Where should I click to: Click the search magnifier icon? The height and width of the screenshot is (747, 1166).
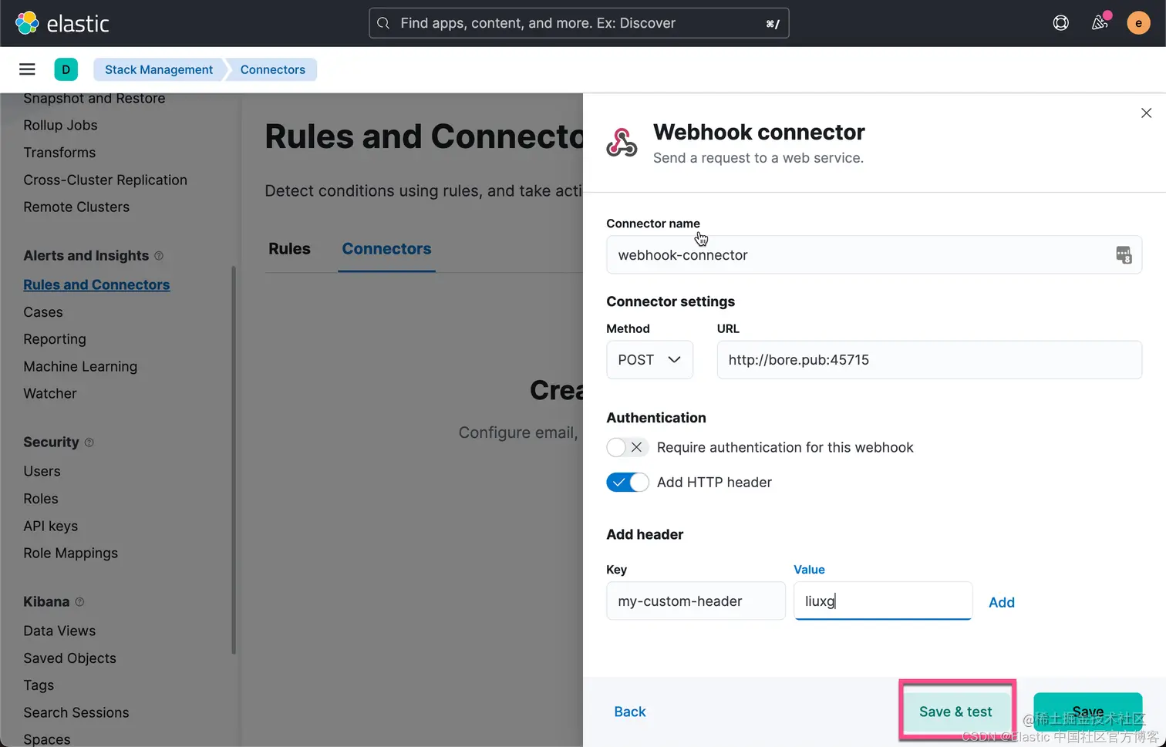pyautogui.click(x=383, y=23)
